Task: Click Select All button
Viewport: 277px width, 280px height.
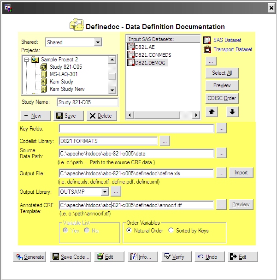Action: click(x=222, y=73)
